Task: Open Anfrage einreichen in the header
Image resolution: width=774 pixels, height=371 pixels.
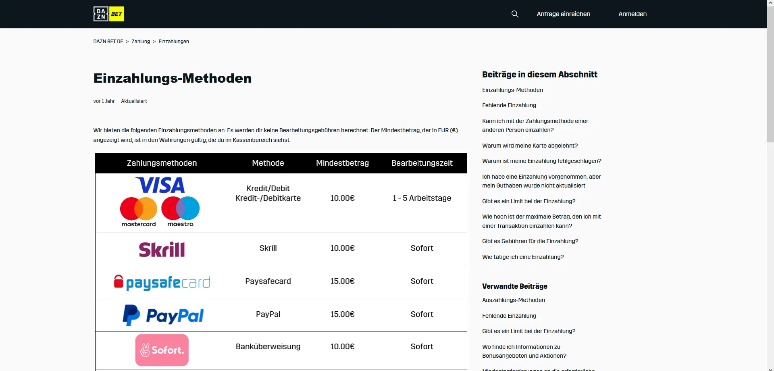Action: click(564, 14)
